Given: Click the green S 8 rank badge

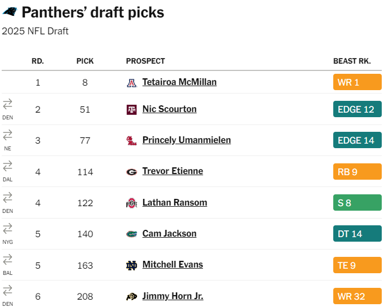Looking at the screenshot, I should (x=357, y=203).
